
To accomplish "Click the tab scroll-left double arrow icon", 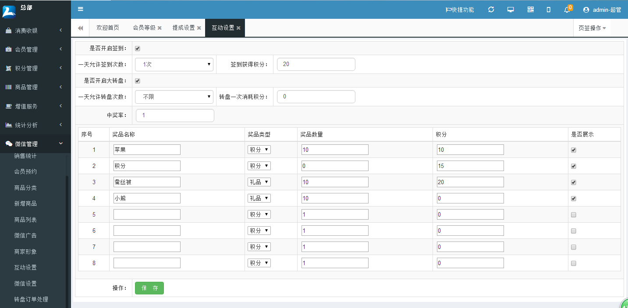I will [x=81, y=28].
